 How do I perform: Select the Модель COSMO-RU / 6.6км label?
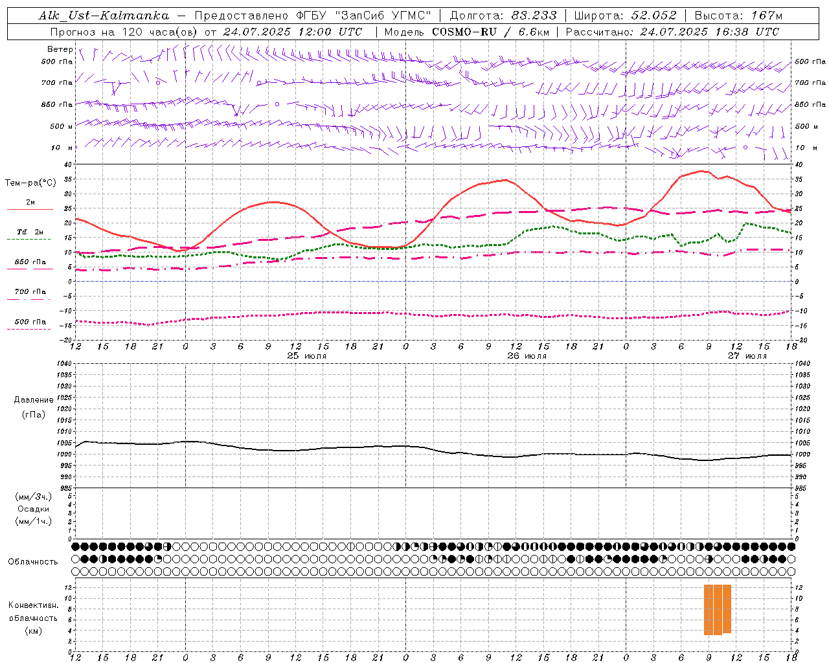[467, 32]
